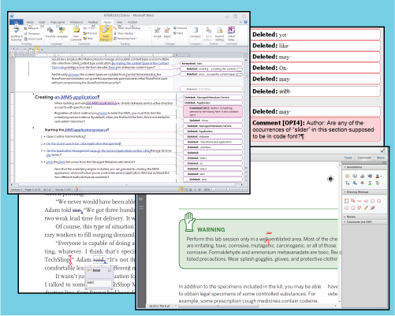Select Arrow drawing markup tool
The image size is (395, 316).
coord(366,201)
